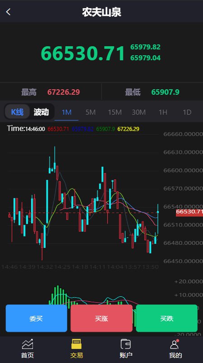Click the 66530.71 price marker label
Screen dimensions: 203x363
pyautogui.click(x=189, y=212)
